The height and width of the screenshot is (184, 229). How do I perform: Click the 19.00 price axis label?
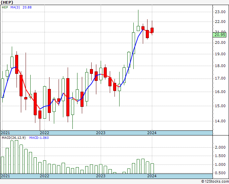[x=220, y=54]
